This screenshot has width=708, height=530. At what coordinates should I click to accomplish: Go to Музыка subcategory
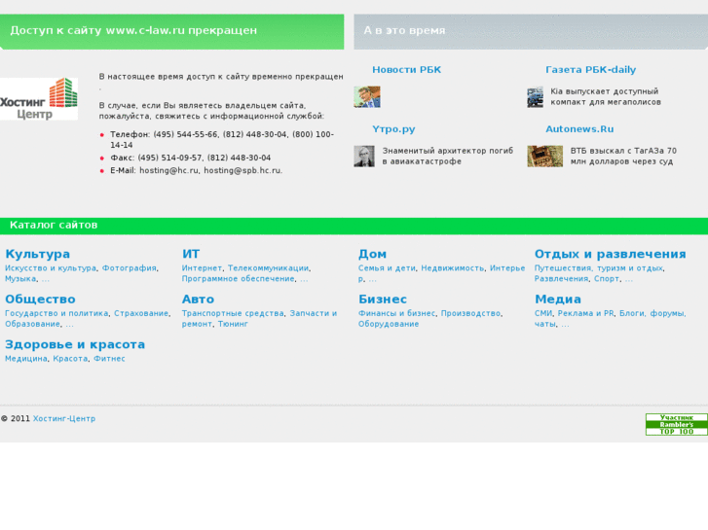pyautogui.click(x=20, y=279)
